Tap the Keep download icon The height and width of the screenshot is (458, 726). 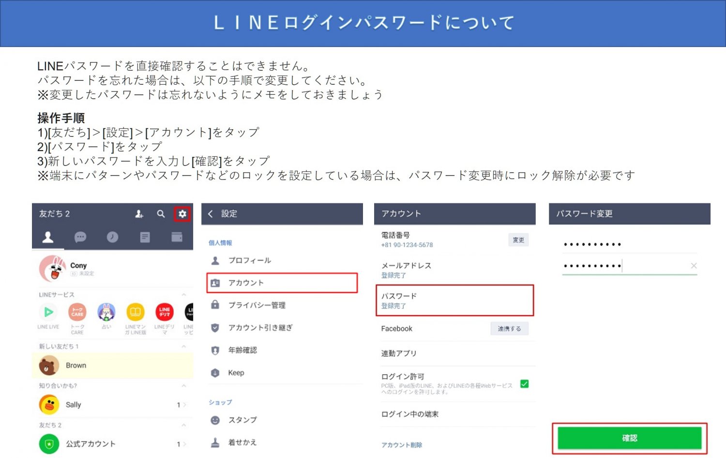(215, 373)
